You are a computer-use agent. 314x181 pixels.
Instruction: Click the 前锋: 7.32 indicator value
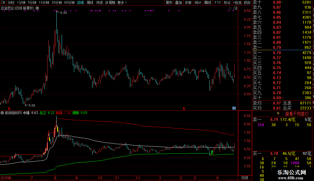63,113
